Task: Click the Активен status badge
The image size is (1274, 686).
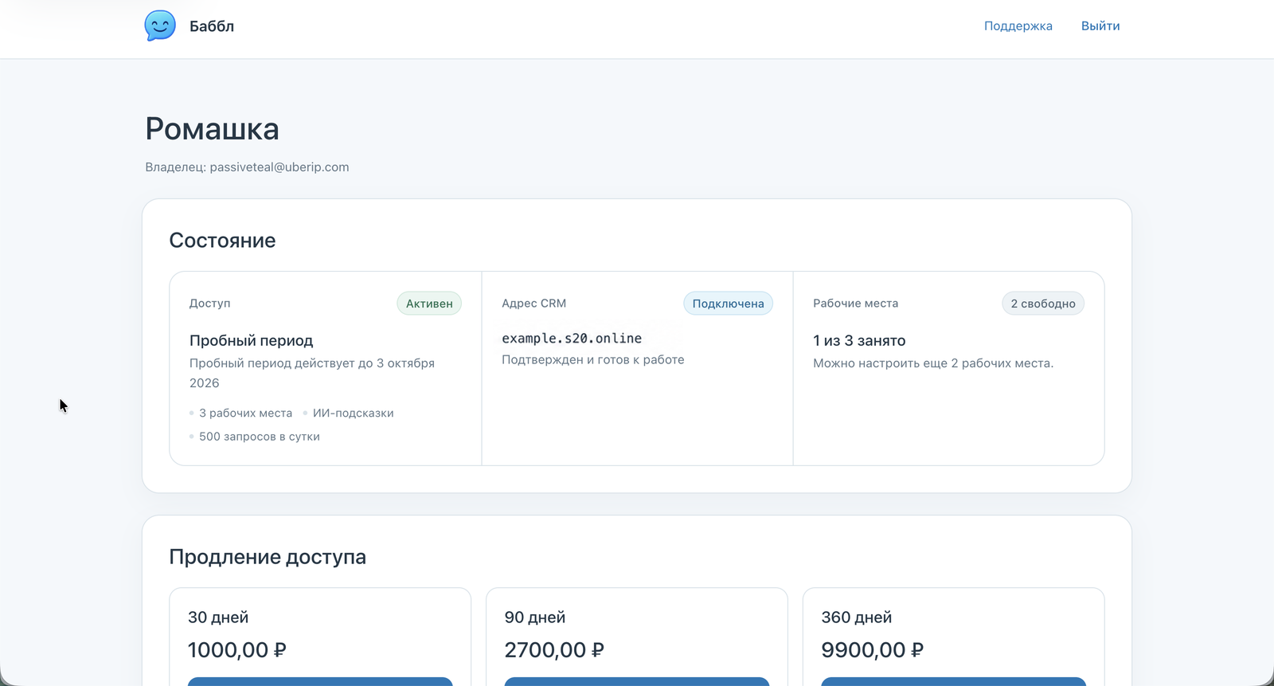Action: (429, 304)
